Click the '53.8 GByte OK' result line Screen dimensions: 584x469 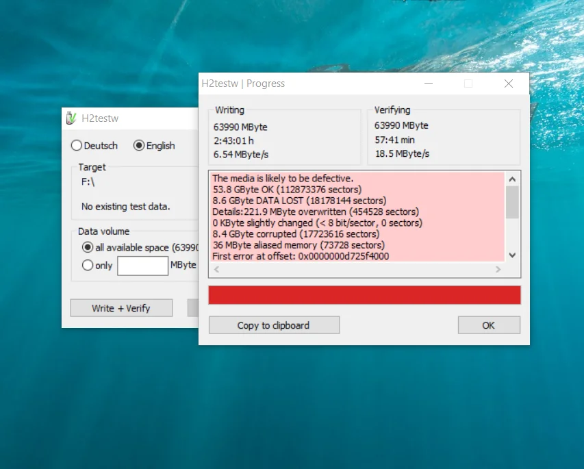pos(287,190)
